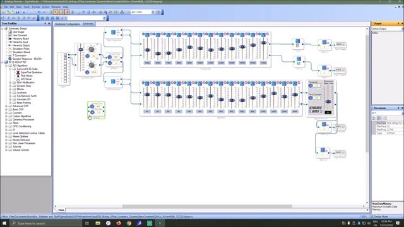Switch to Hardware Configuration tab
The image size is (404, 227).
click(x=68, y=24)
